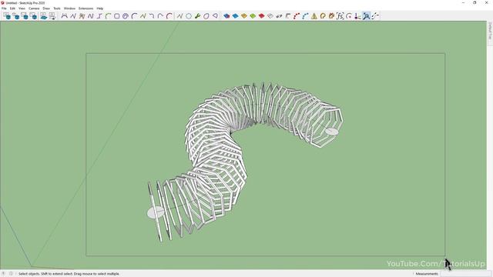The image size is (493, 277).
Task: Click the square-shaped curve toolbar icon
Action: click(x=116, y=16)
